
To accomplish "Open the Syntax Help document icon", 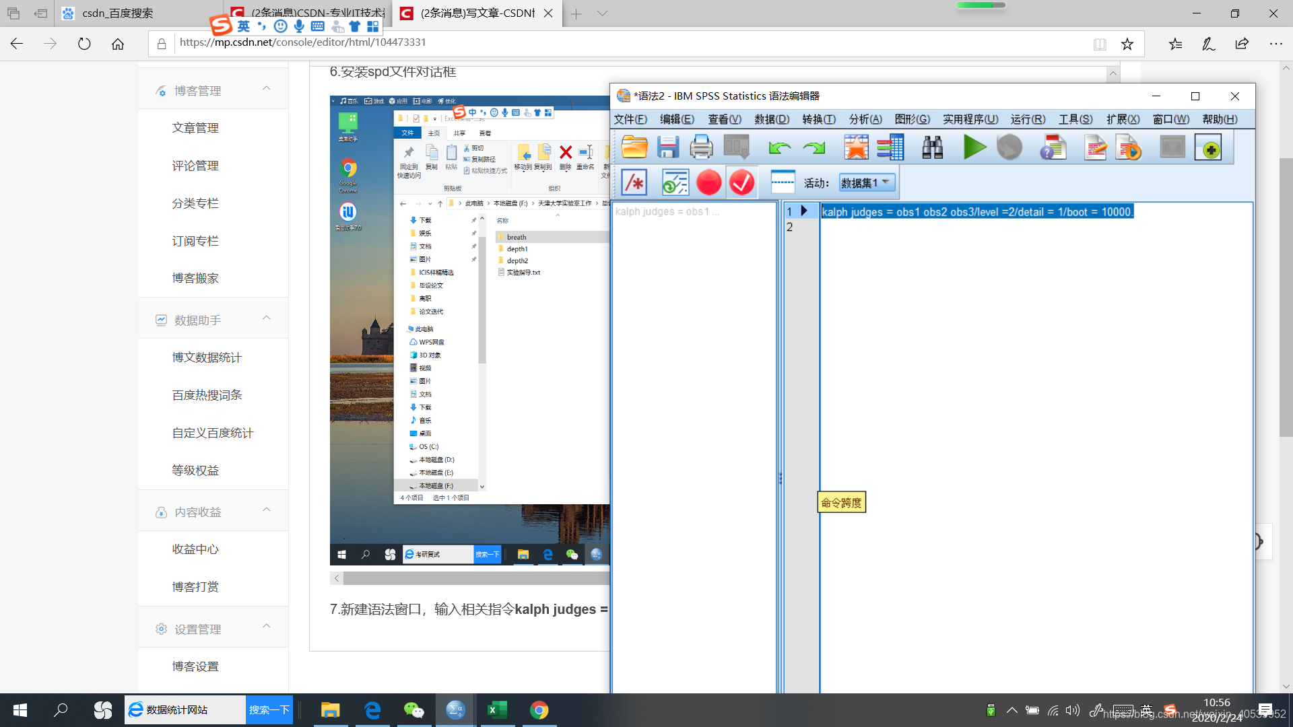I will pyautogui.click(x=1053, y=147).
